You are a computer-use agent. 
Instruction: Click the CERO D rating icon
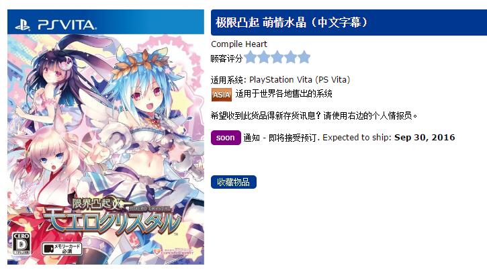21,244
